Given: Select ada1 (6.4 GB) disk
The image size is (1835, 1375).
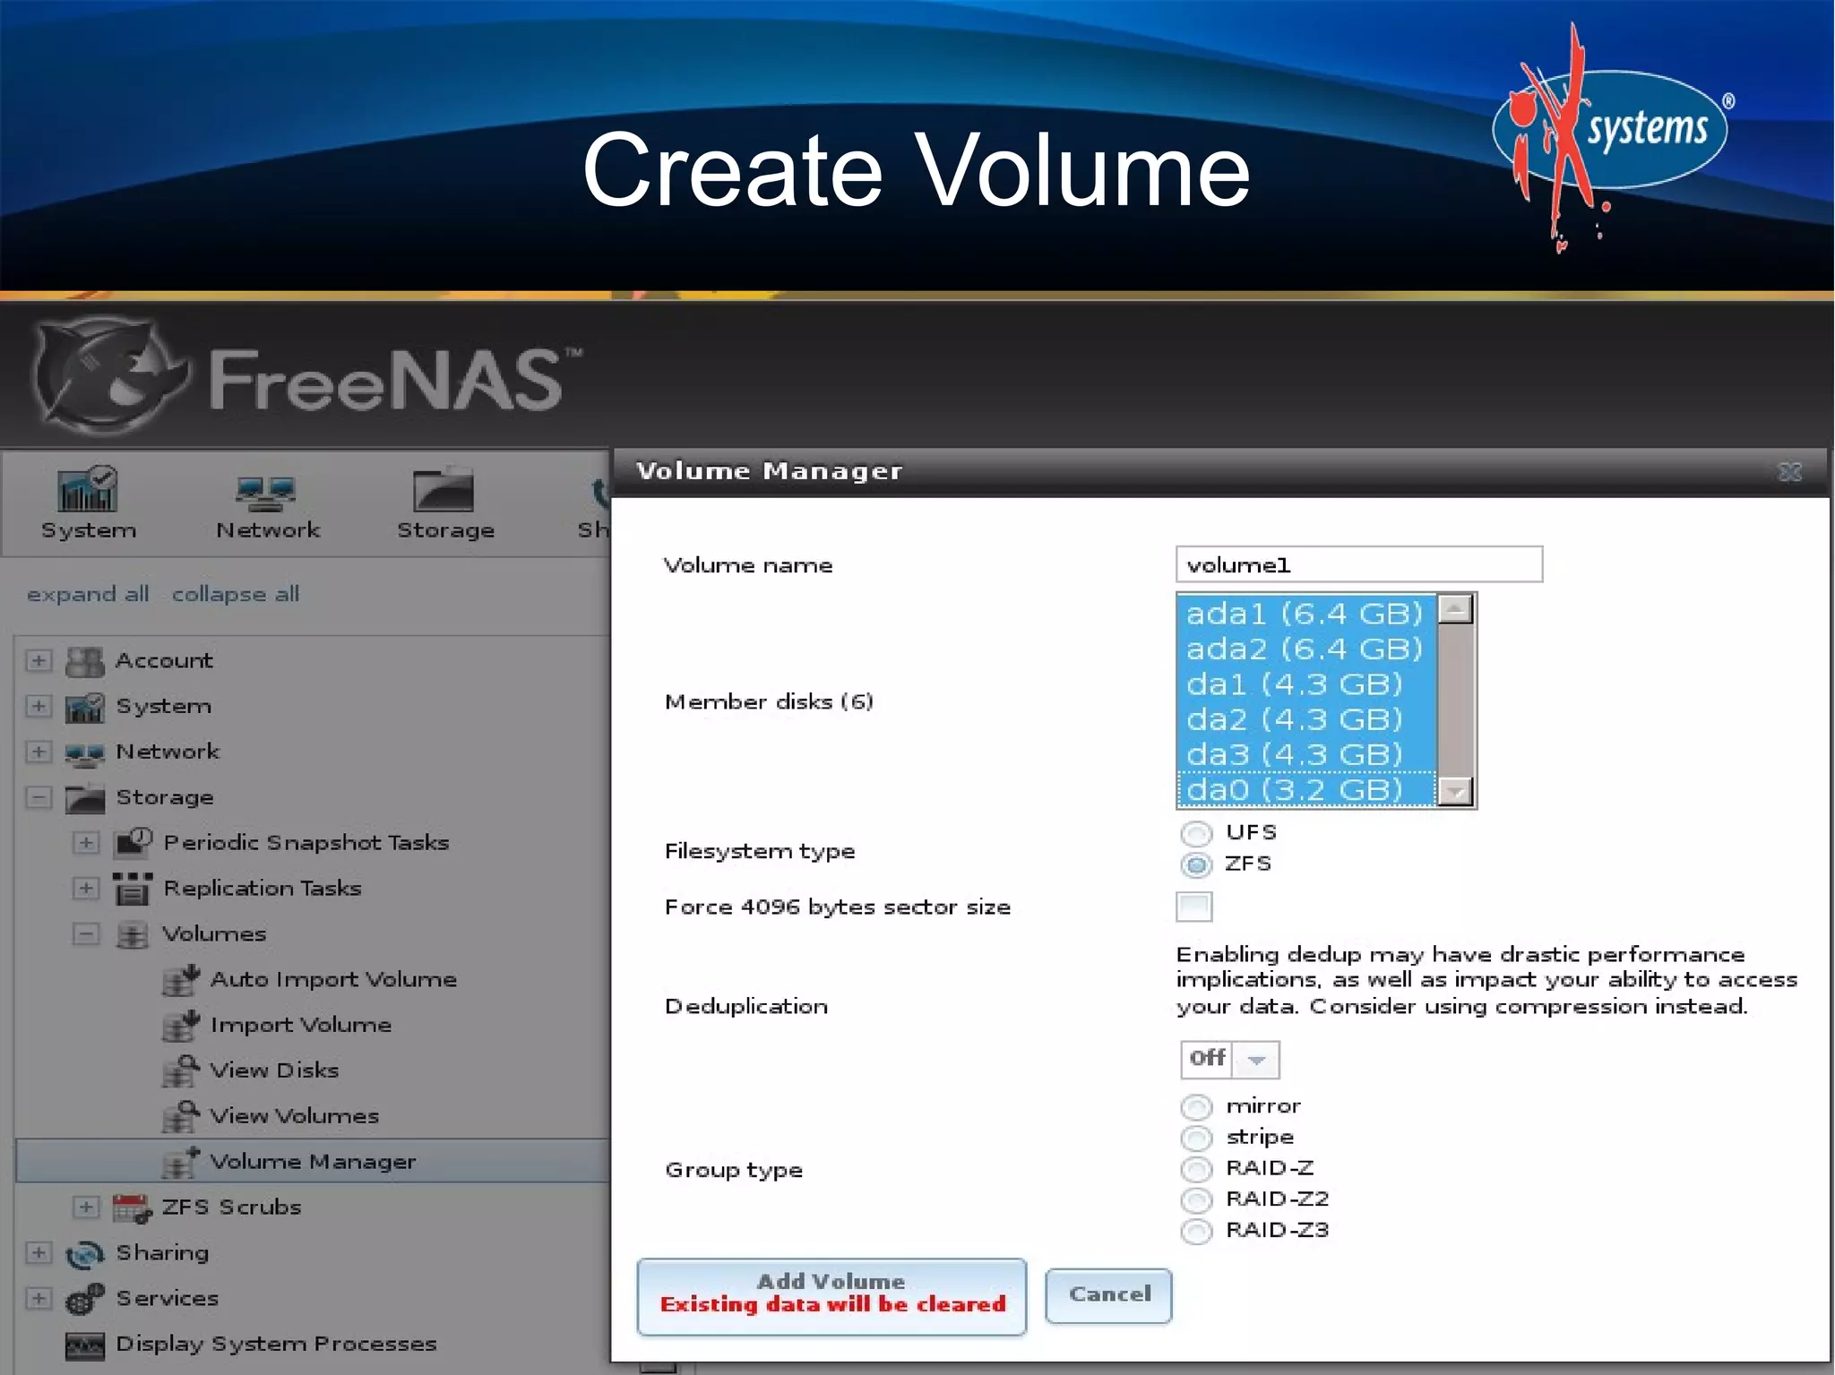Looking at the screenshot, I should click(x=1306, y=614).
